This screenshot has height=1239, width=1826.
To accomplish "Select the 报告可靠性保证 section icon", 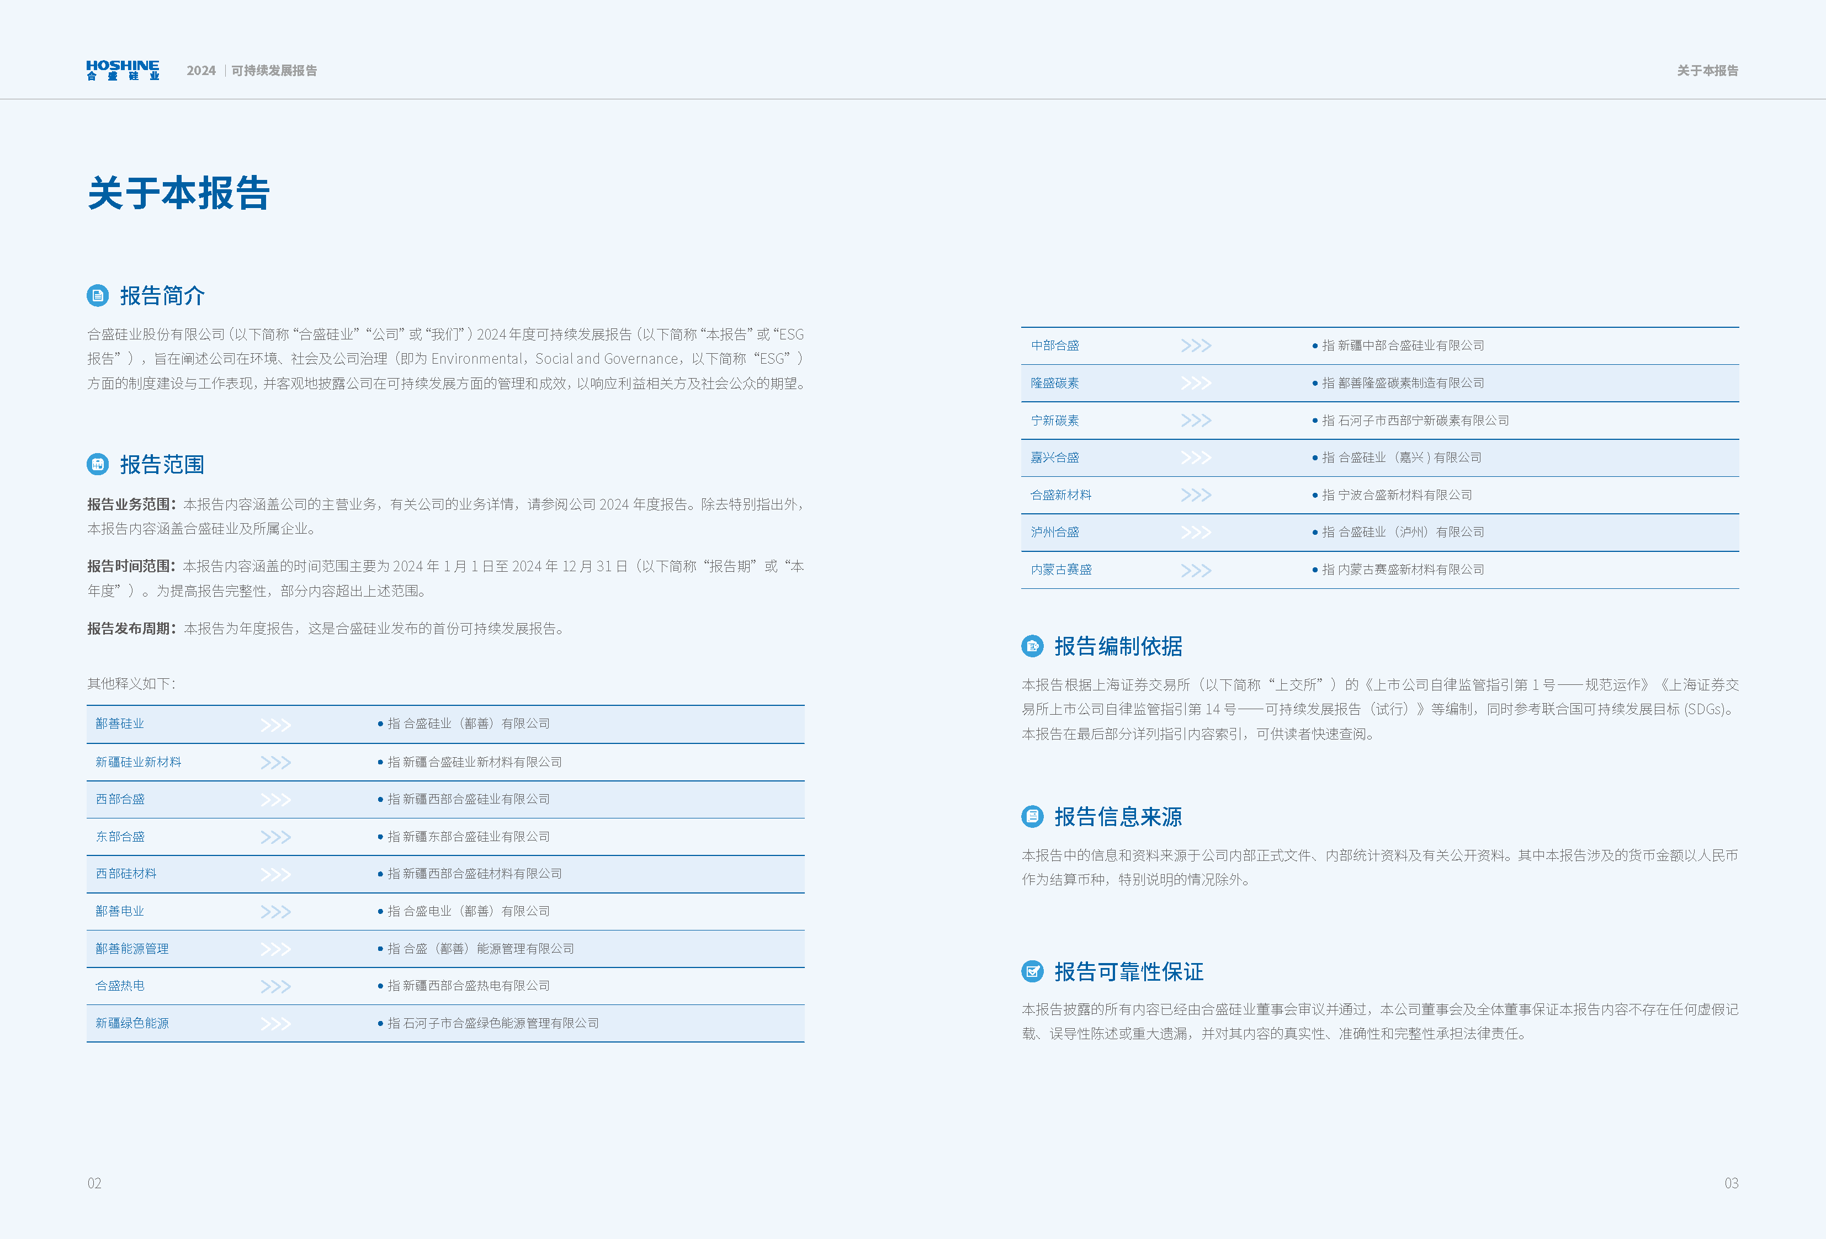I will pos(1032,972).
